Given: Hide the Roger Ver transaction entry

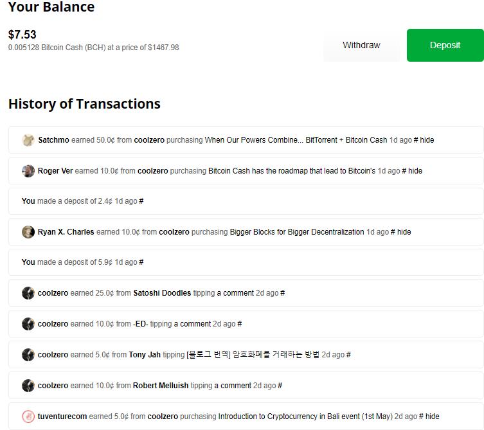Looking at the screenshot, I should 415,171.
